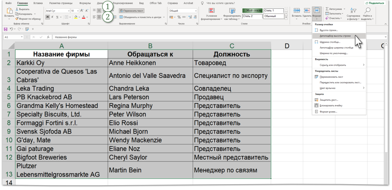
Task: Toggle italic К formatting button
Action: click(x=52, y=17)
